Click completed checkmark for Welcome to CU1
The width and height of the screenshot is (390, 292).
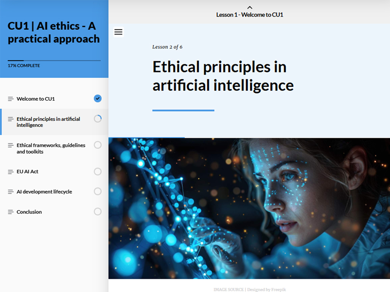pyautogui.click(x=97, y=98)
